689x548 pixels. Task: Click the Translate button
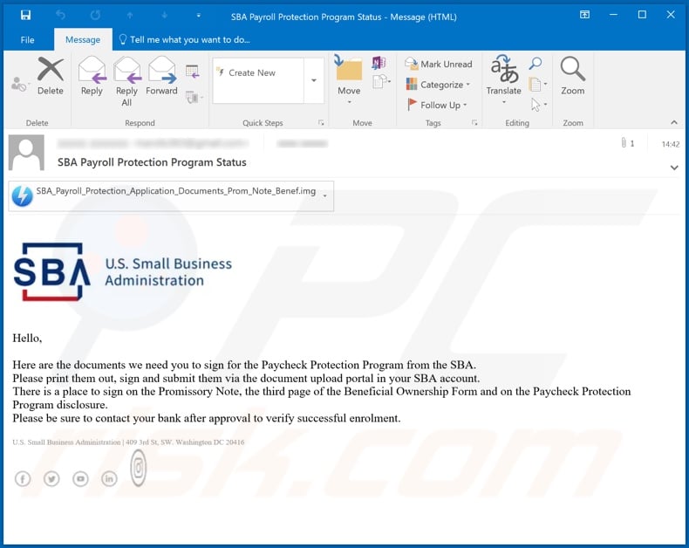coord(503,79)
